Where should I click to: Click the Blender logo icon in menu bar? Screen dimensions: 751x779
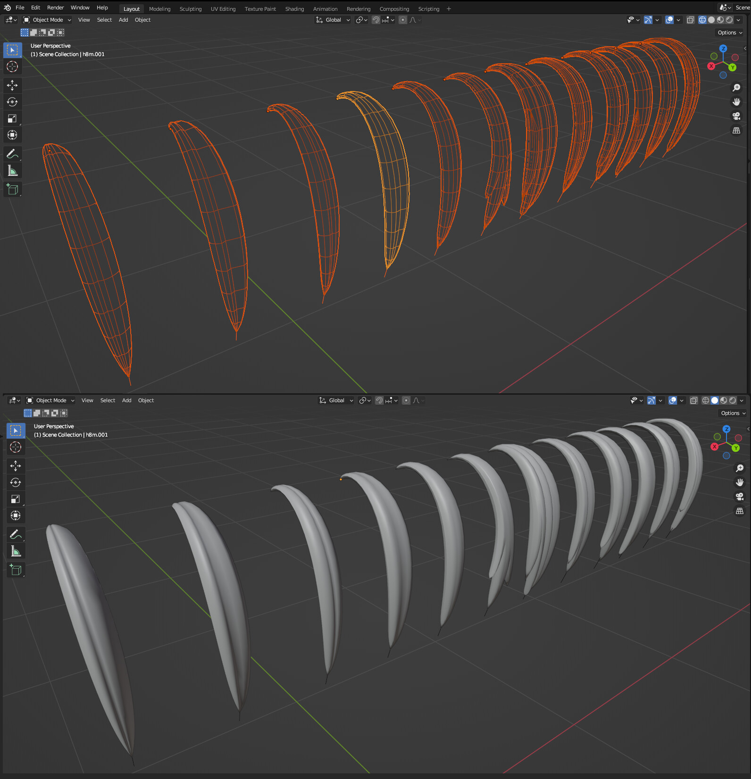[x=7, y=8]
